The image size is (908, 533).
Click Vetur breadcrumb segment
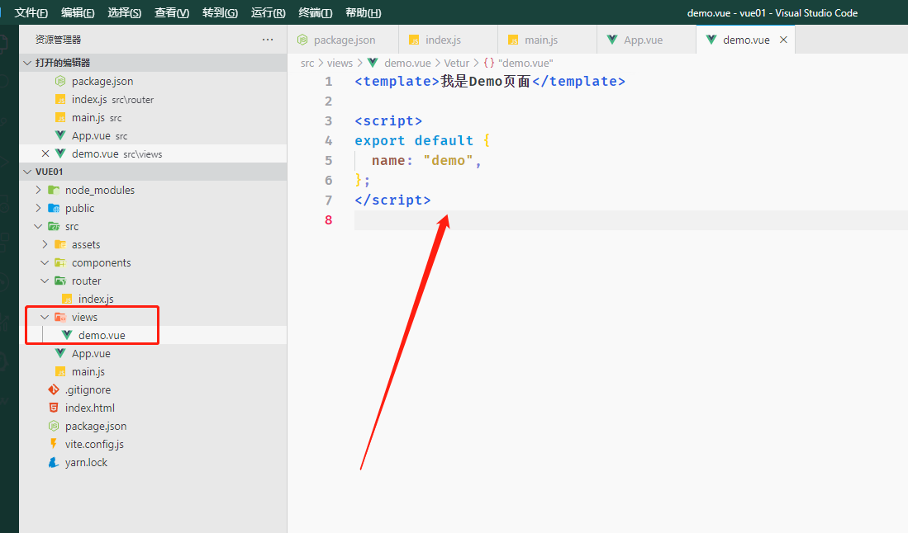click(x=457, y=63)
